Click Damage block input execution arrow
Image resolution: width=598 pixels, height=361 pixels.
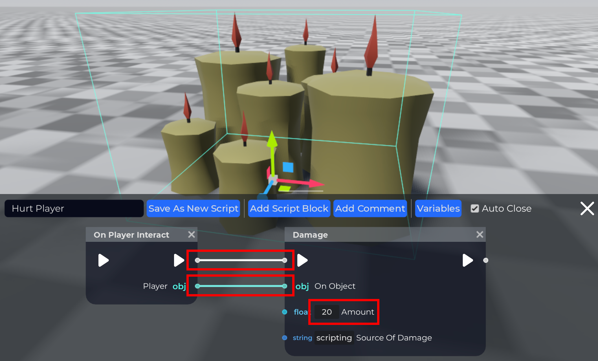tap(302, 260)
